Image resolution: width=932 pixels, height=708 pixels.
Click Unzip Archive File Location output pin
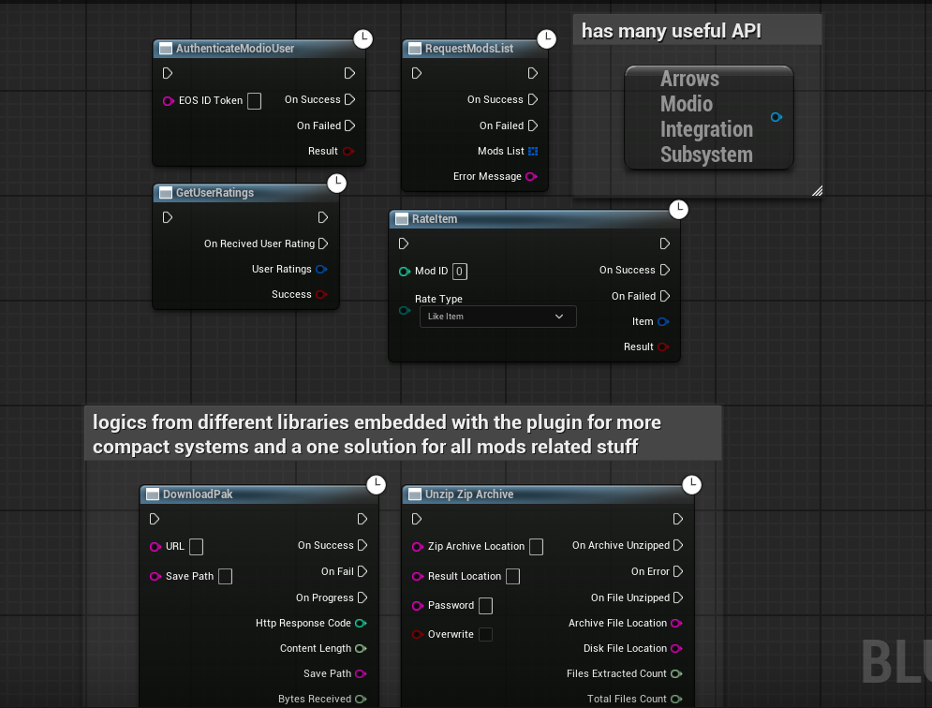click(x=676, y=623)
